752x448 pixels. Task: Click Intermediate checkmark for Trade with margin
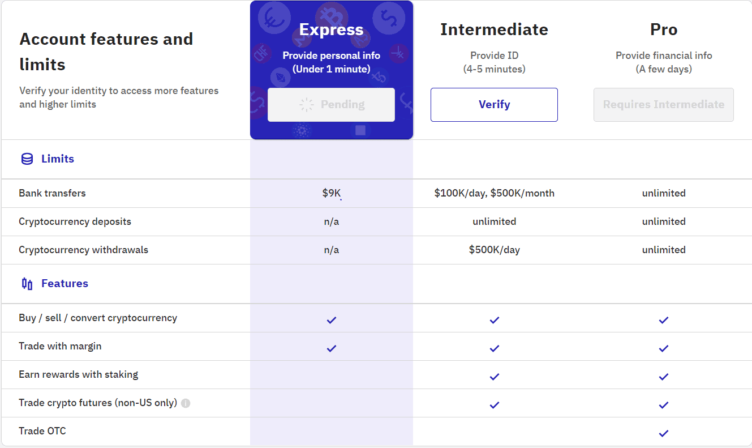(495, 348)
